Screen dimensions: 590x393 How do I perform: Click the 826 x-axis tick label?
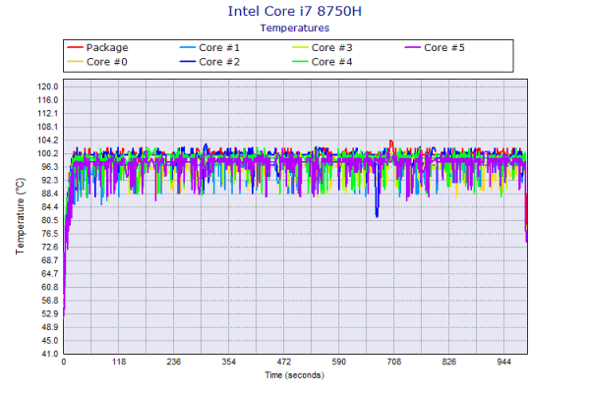point(449,362)
